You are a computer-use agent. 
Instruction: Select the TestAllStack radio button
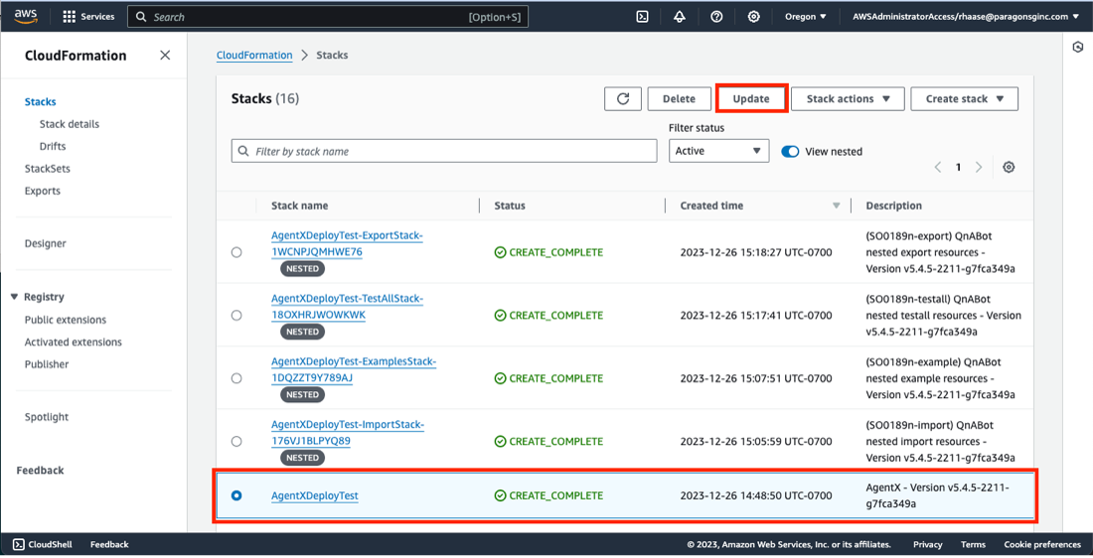coord(236,315)
